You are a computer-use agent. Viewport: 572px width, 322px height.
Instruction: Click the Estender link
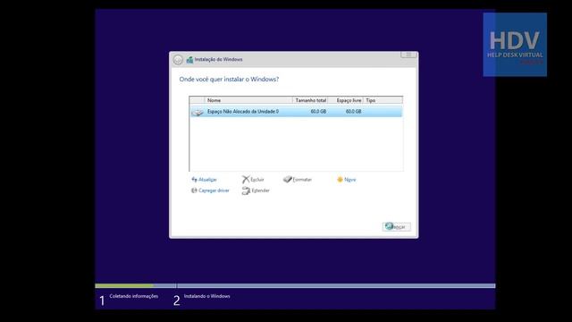point(260,191)
